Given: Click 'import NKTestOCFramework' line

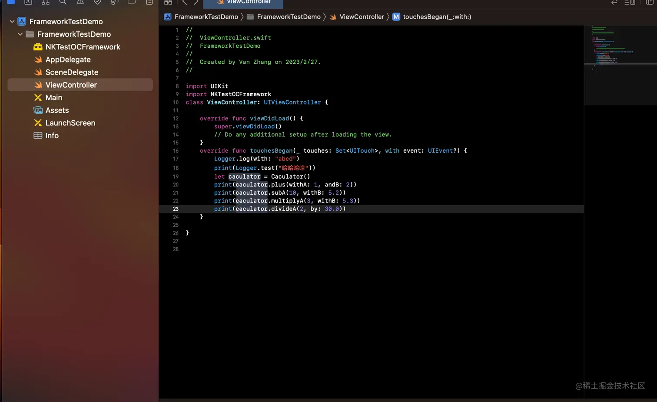Looking at the screenshot, I should tap(228, 94).
